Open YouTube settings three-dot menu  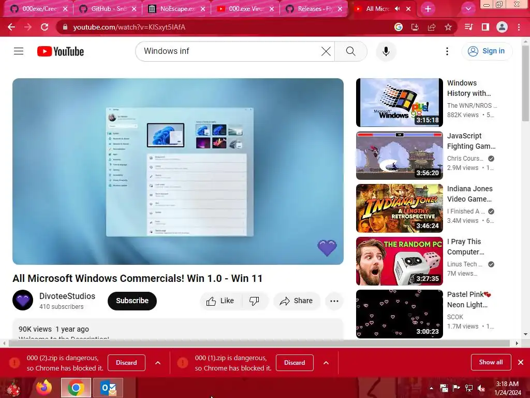pyautogui.click(x=447, y=51)
